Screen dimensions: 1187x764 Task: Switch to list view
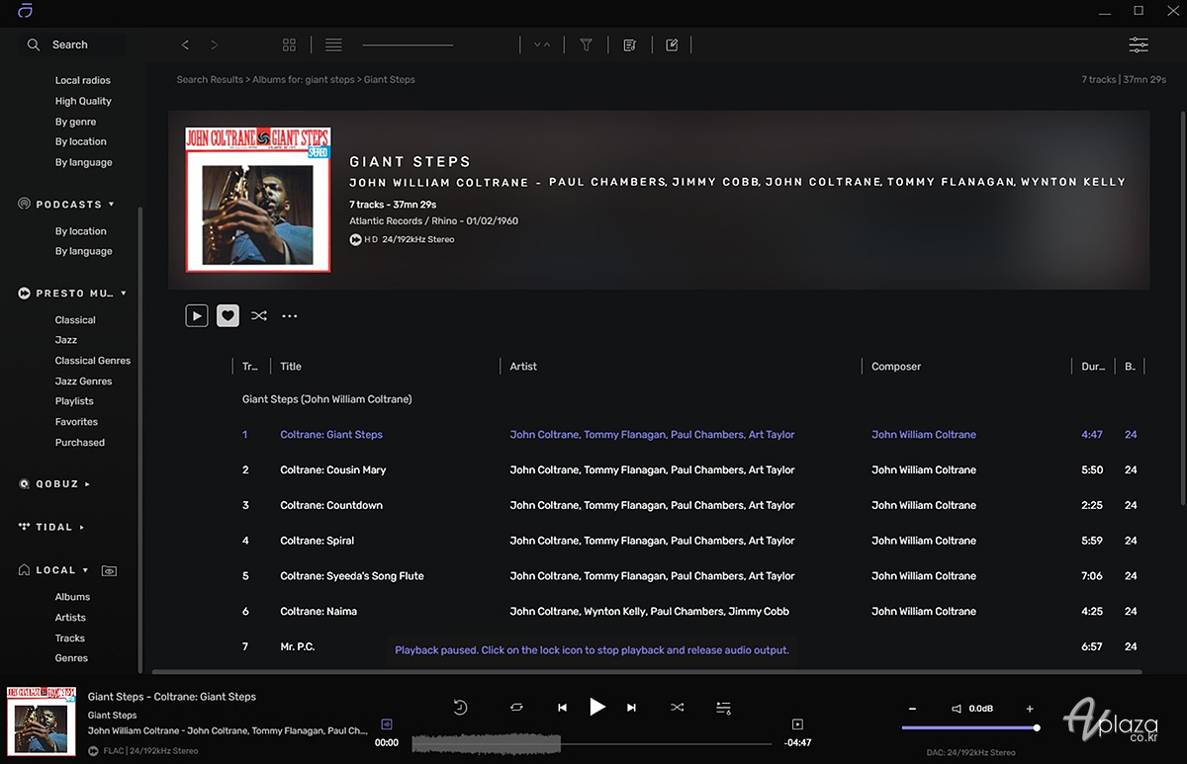tap(333, 44)
